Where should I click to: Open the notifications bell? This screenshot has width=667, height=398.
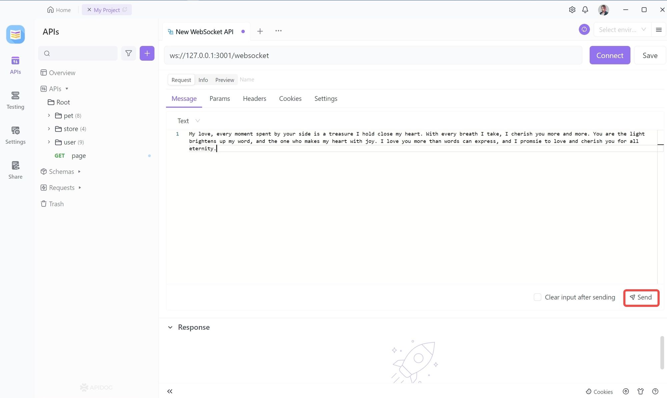[585, 10]
